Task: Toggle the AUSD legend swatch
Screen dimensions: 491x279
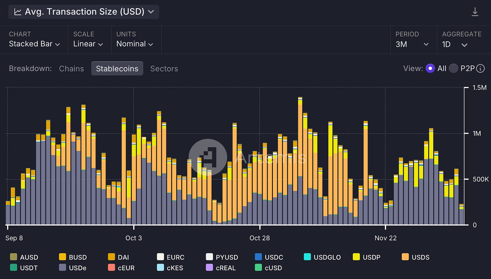Action: 14,257
